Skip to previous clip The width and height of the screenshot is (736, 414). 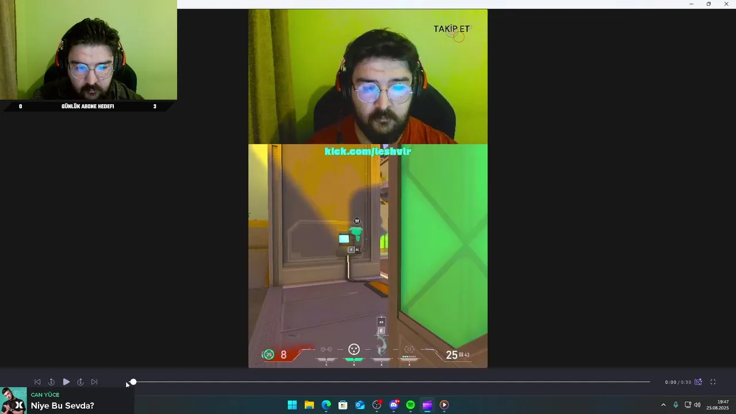pyautogui.click(x=37, y=382)
